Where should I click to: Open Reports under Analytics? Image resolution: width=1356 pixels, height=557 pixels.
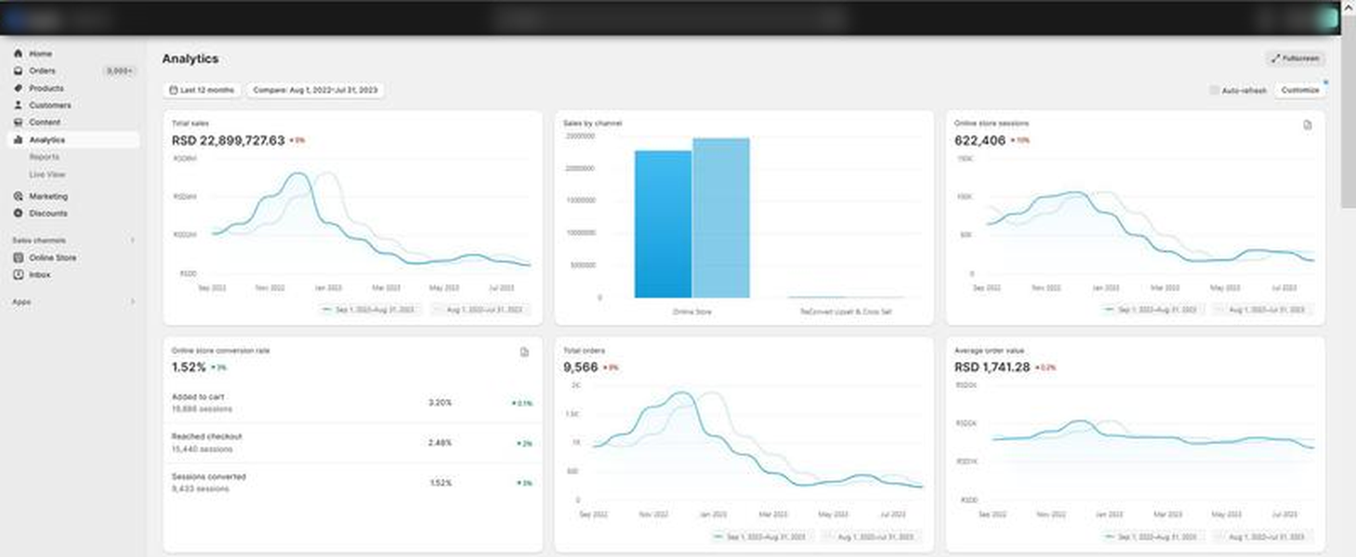[44, 157]
